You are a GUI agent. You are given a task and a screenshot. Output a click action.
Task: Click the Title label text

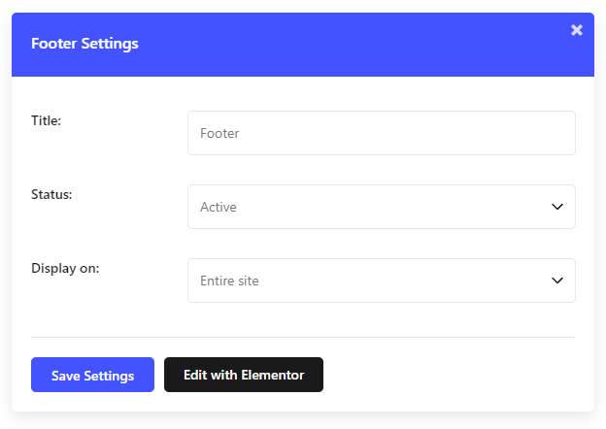(46, 120)
